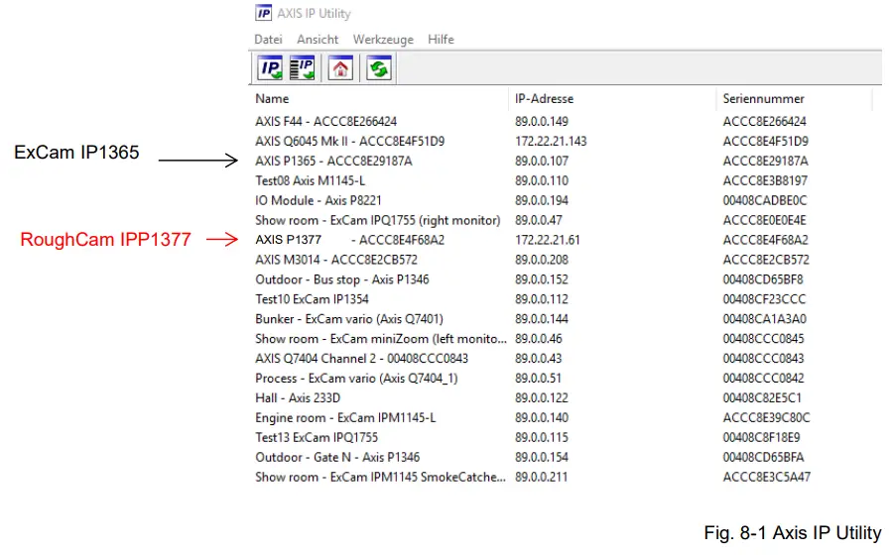892x555 pixels.
Task: Click IP address 89.0.0.110
Action: (542, 181)
